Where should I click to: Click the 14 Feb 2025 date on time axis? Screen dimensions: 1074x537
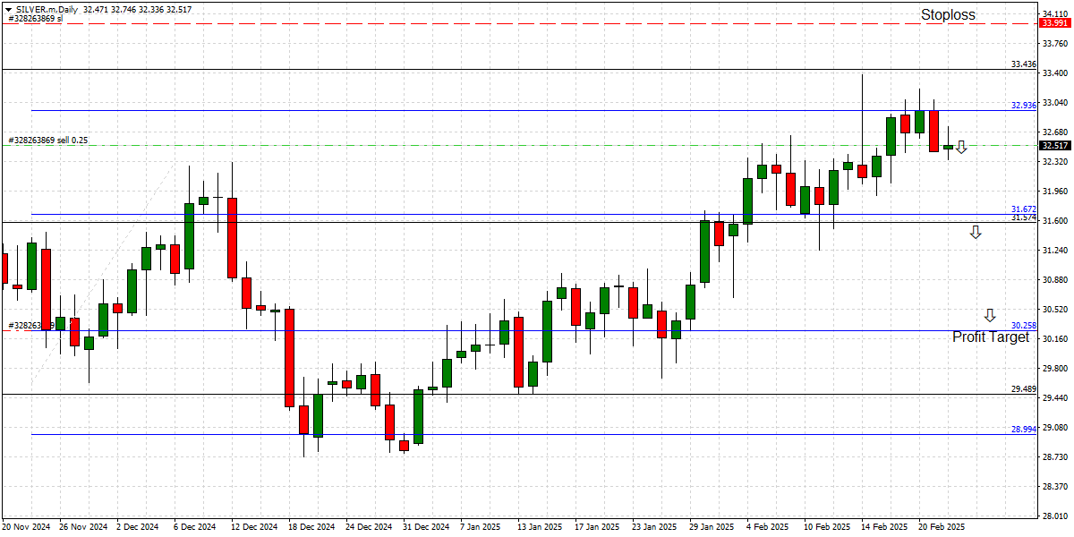884,527
